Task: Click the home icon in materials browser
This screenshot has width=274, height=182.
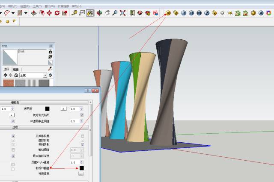Action: [16, 75]
